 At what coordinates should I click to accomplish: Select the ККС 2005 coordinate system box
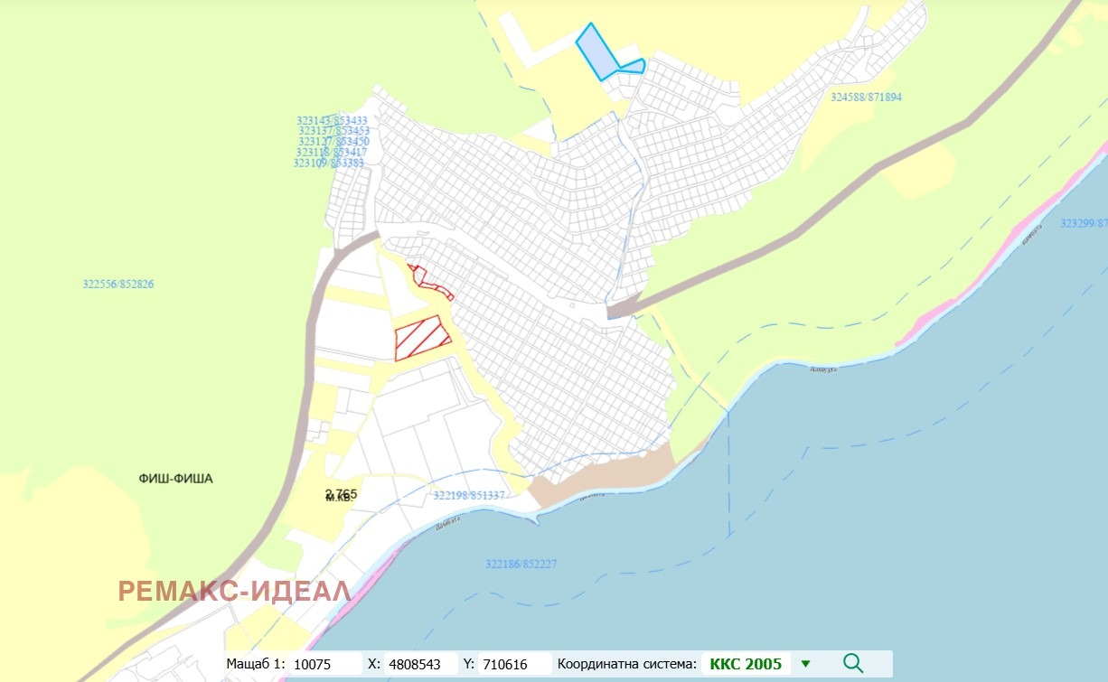746,664
